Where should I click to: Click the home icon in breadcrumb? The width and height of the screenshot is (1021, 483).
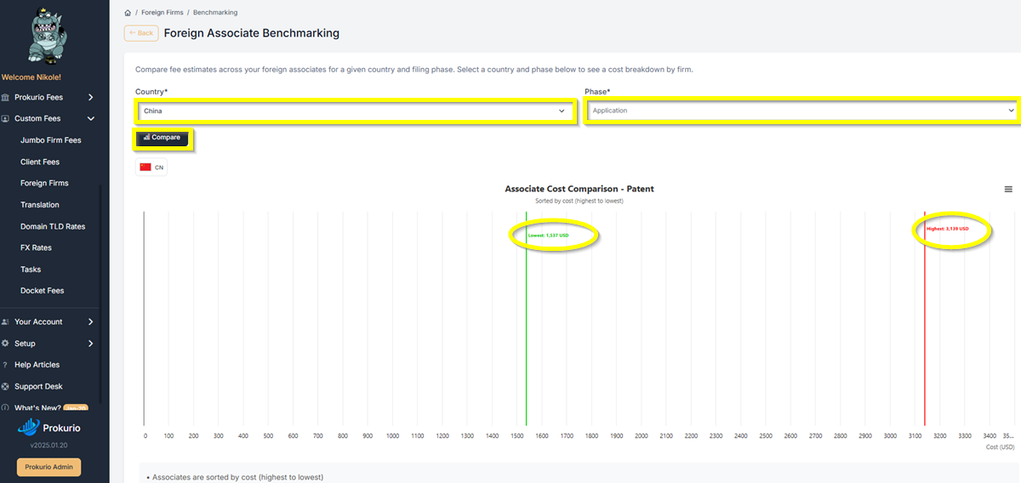(x=128, y=13)
